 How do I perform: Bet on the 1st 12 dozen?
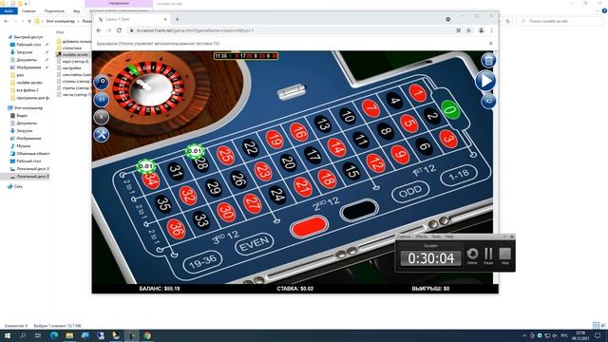click(424, 171)
